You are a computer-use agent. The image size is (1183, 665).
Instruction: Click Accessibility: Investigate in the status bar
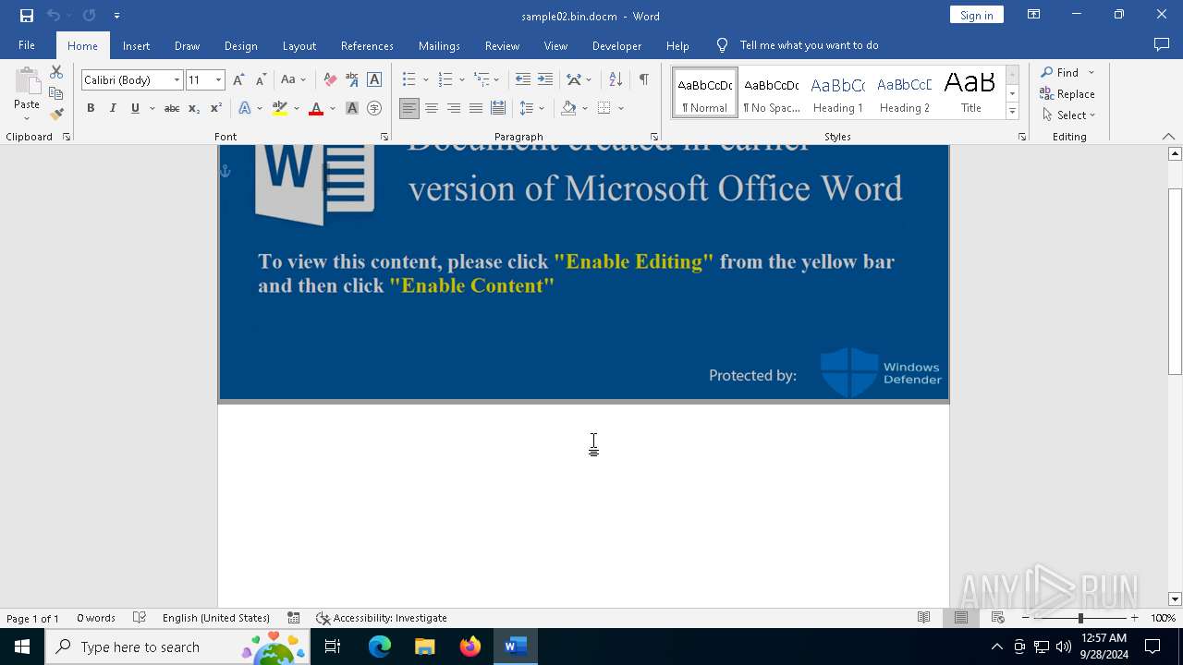point(382,618)
